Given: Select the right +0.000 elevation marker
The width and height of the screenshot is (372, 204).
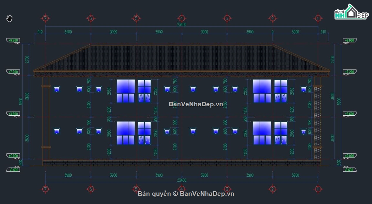Looking at the screenshot, I should (350, 156).
